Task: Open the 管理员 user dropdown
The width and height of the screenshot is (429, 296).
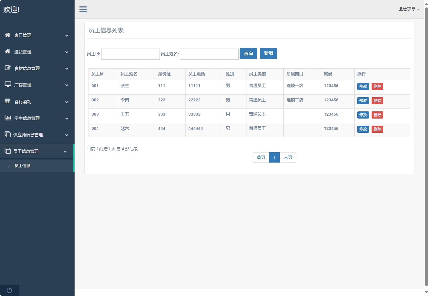Action: pos(409,9)
